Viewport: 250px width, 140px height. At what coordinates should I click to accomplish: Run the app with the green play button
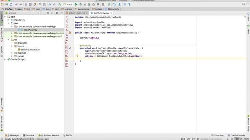76,4
